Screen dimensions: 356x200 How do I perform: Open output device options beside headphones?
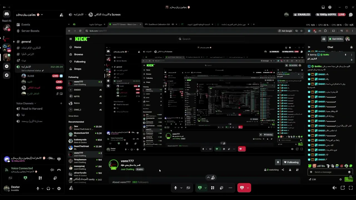(x=53, y=189)
